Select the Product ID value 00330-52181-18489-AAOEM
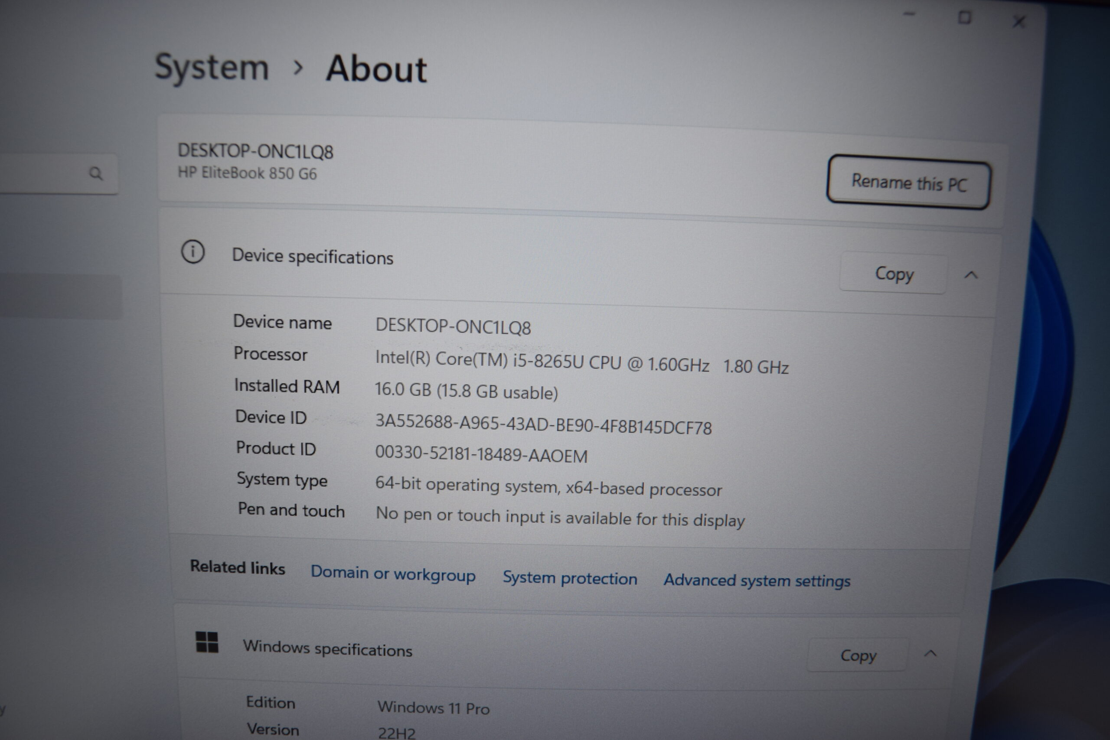Viewport: 1110px width, 740px height. coord(481,454)
